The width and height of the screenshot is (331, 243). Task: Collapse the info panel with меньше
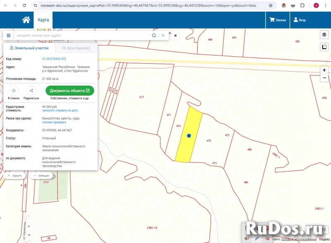41,176
